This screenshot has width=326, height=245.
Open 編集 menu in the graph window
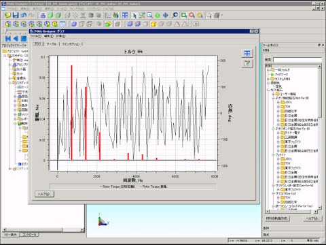(49, 36)
